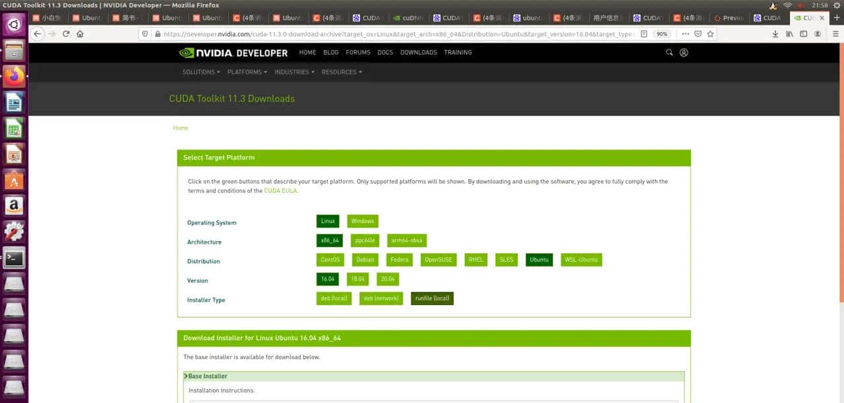Expand the PLATFORMS dropdown
Screen dimensions: 844x403
point(246,72)
